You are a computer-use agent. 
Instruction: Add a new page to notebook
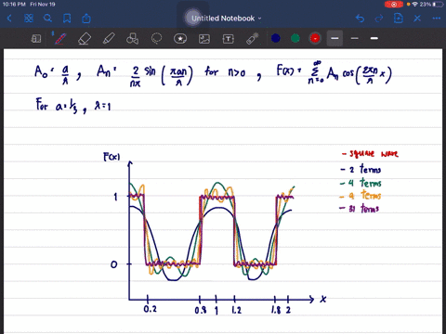[399, 19]
